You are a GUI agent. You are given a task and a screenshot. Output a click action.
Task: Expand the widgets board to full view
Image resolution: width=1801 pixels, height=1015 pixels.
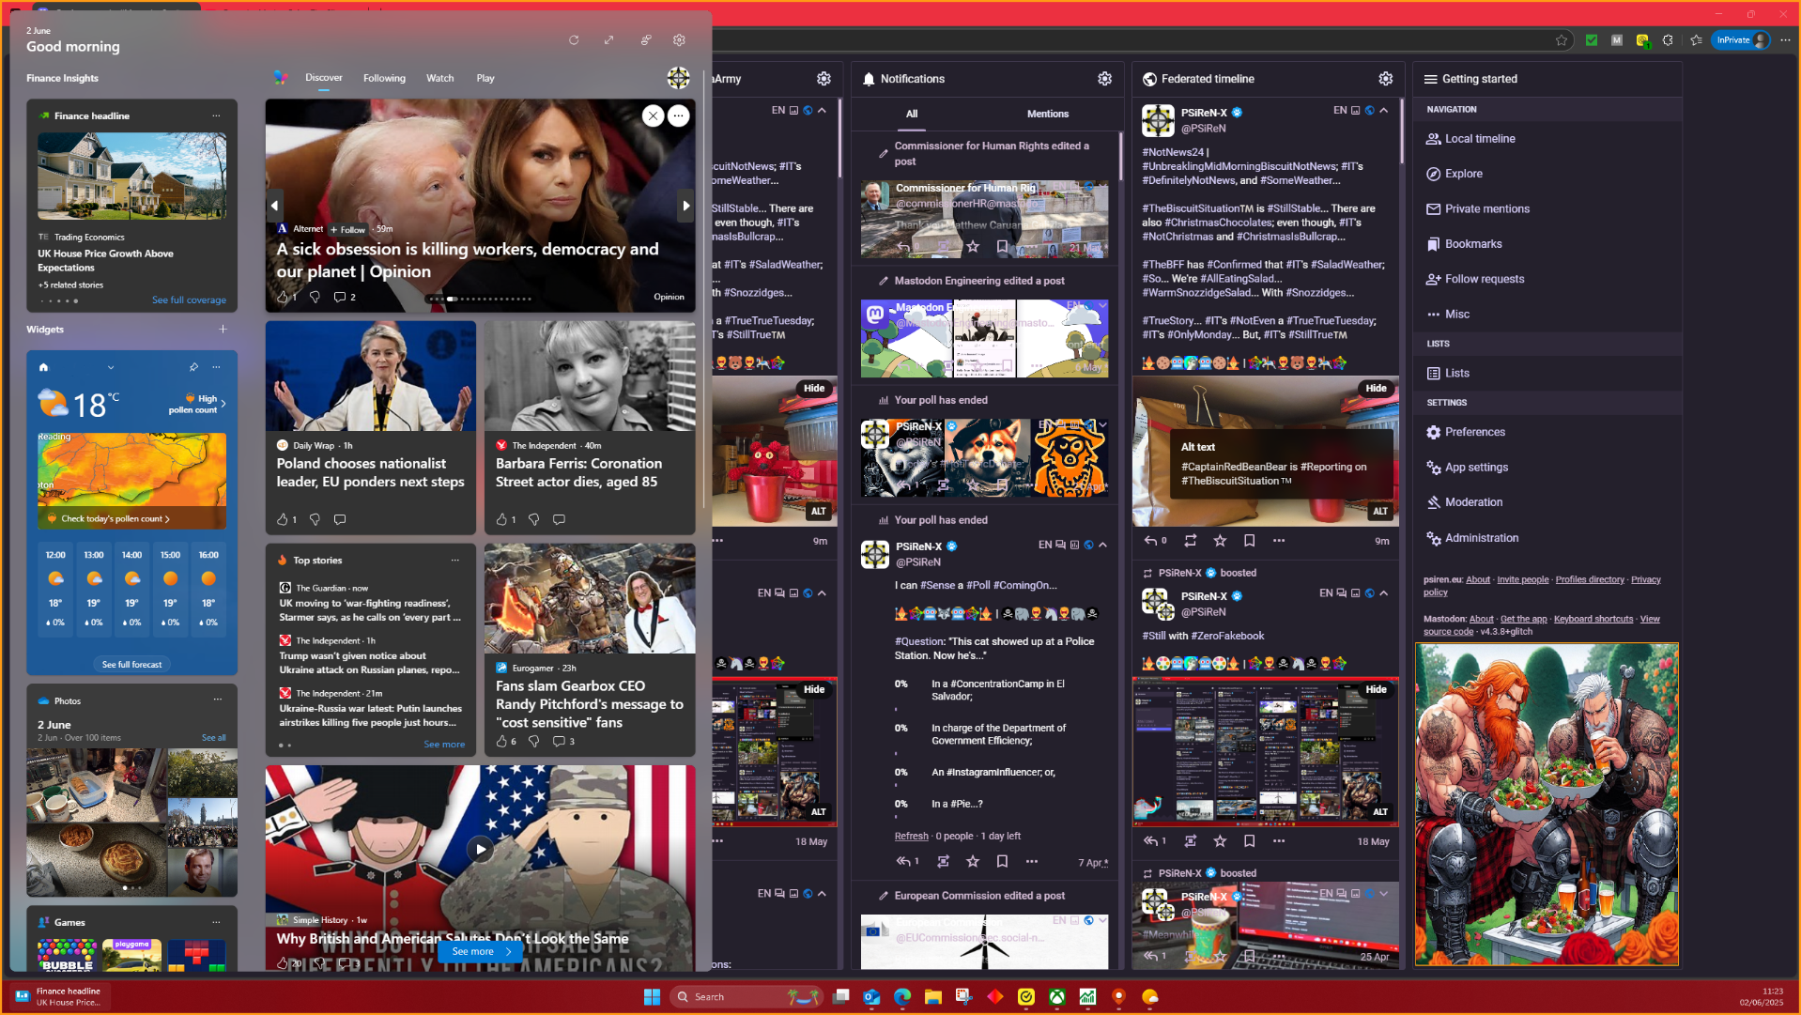pos(608,40)
